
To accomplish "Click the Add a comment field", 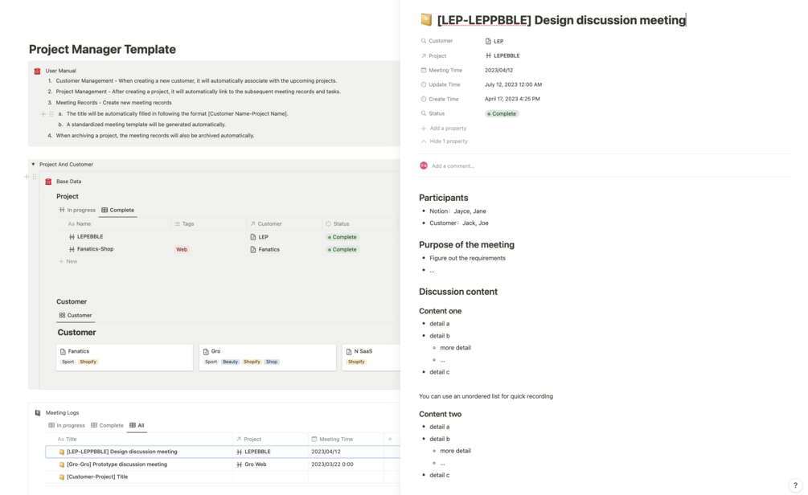I will coord(453,166).
